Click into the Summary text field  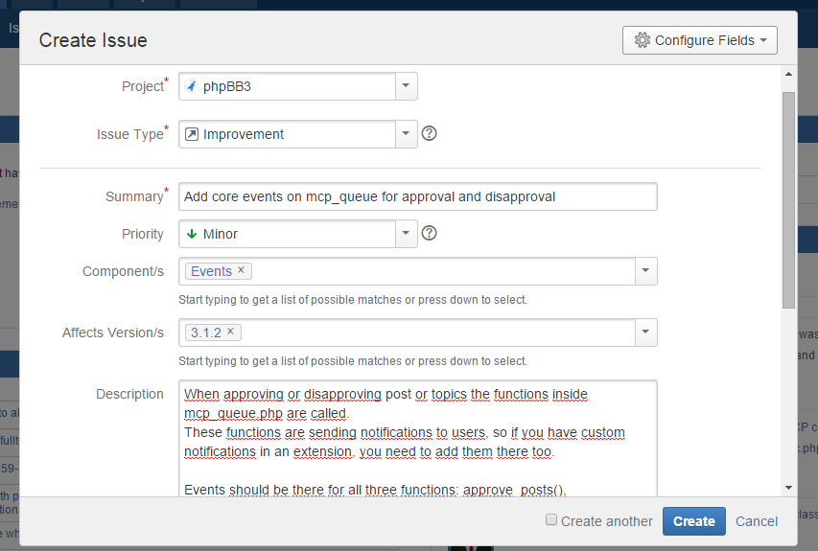[x=418, y=196]
